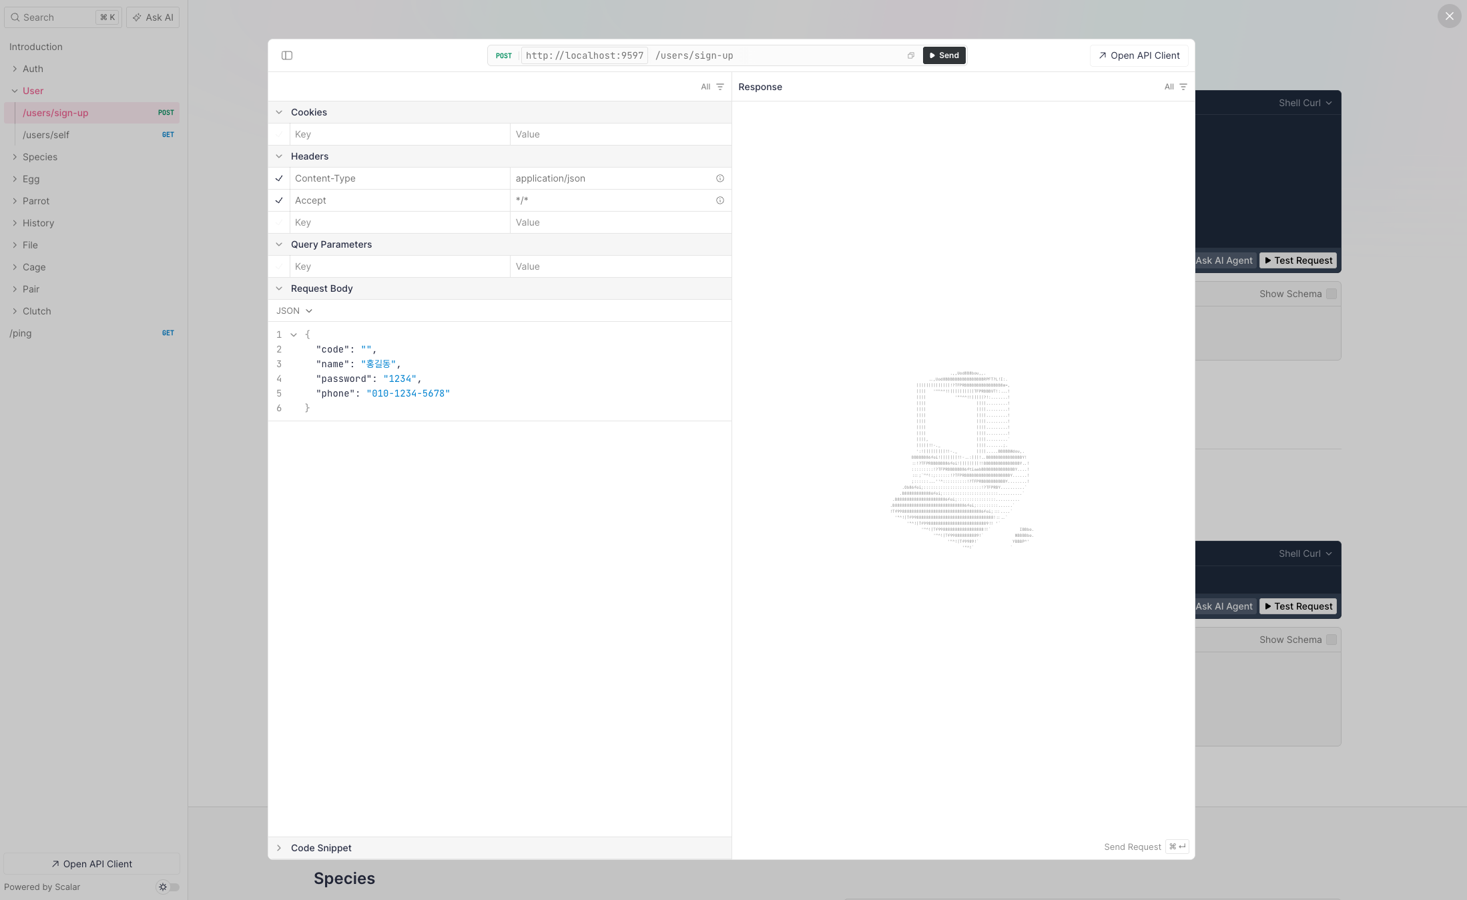Screen dimensions: 1467x900
Task: Uncheck the Content-Type header checkbox
Action: coord(279,178)
